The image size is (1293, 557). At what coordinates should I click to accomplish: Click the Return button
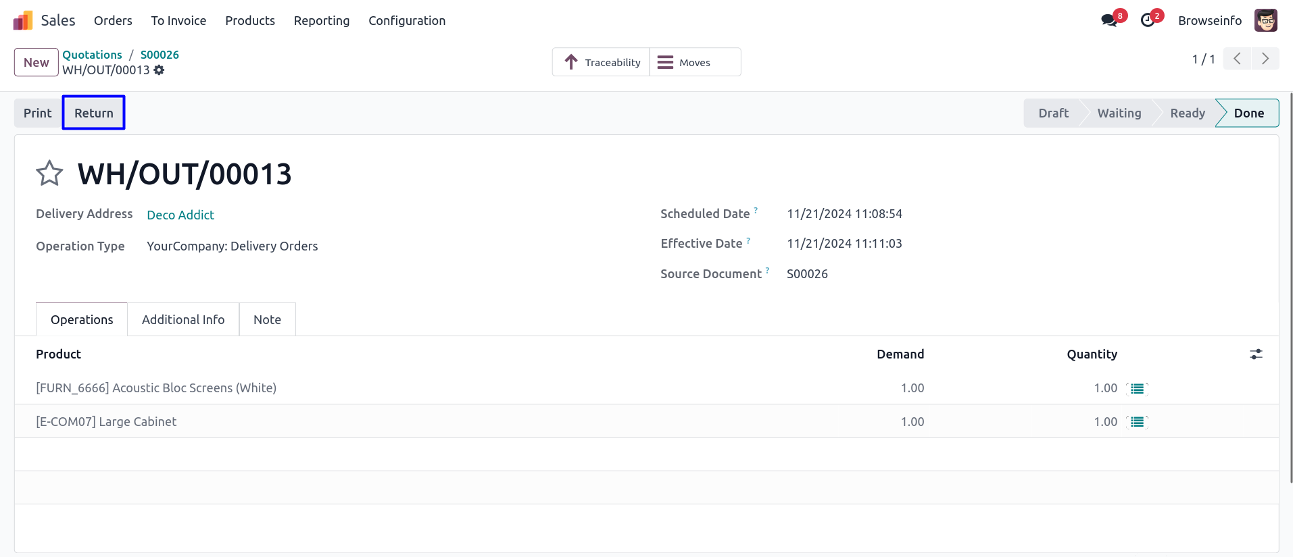tap(94, 113)
